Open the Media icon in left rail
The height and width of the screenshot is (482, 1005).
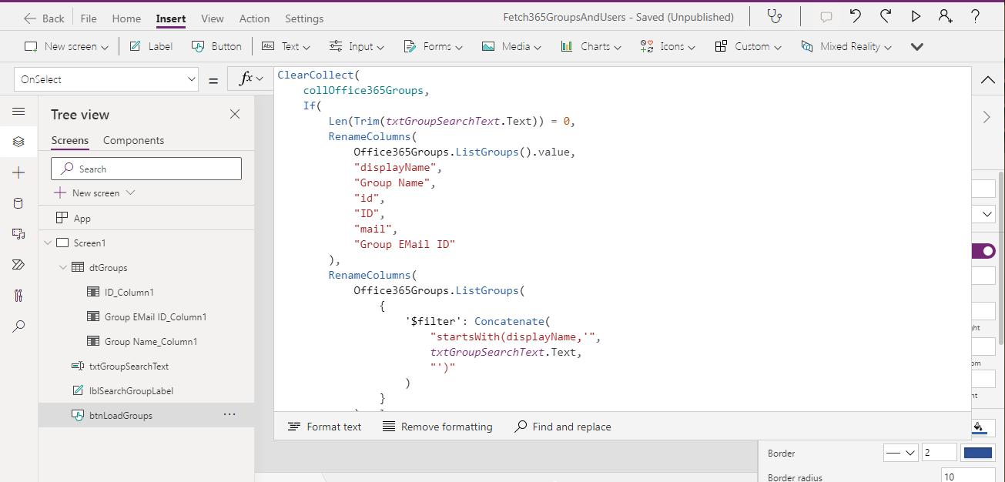coord(18,234)
